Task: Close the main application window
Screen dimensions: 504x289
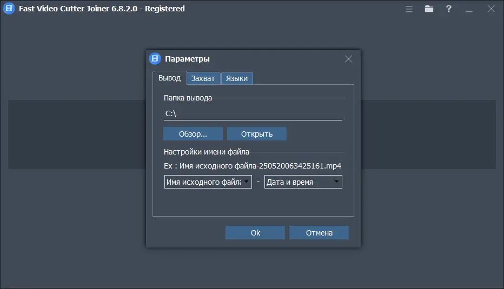Action: coord(491,9)
